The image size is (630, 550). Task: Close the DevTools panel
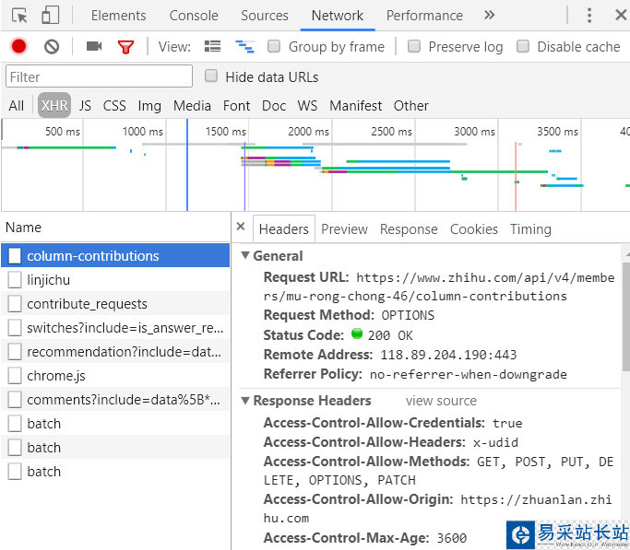click(621, 16)
